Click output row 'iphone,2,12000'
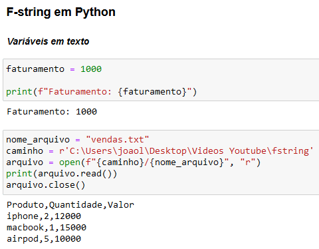The image size is (319, 249). point(44,216)
